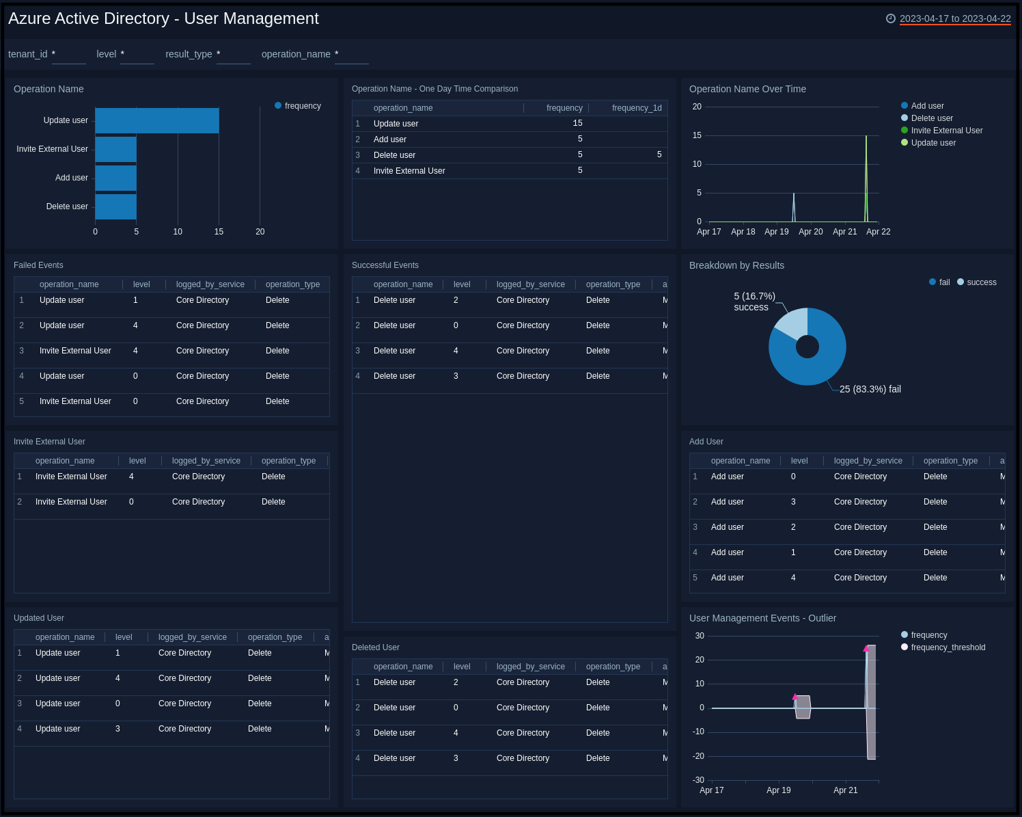Click the pink outlier marker near Apr 19
Viewport: 1022px width, 817px height.
point(795,697)
